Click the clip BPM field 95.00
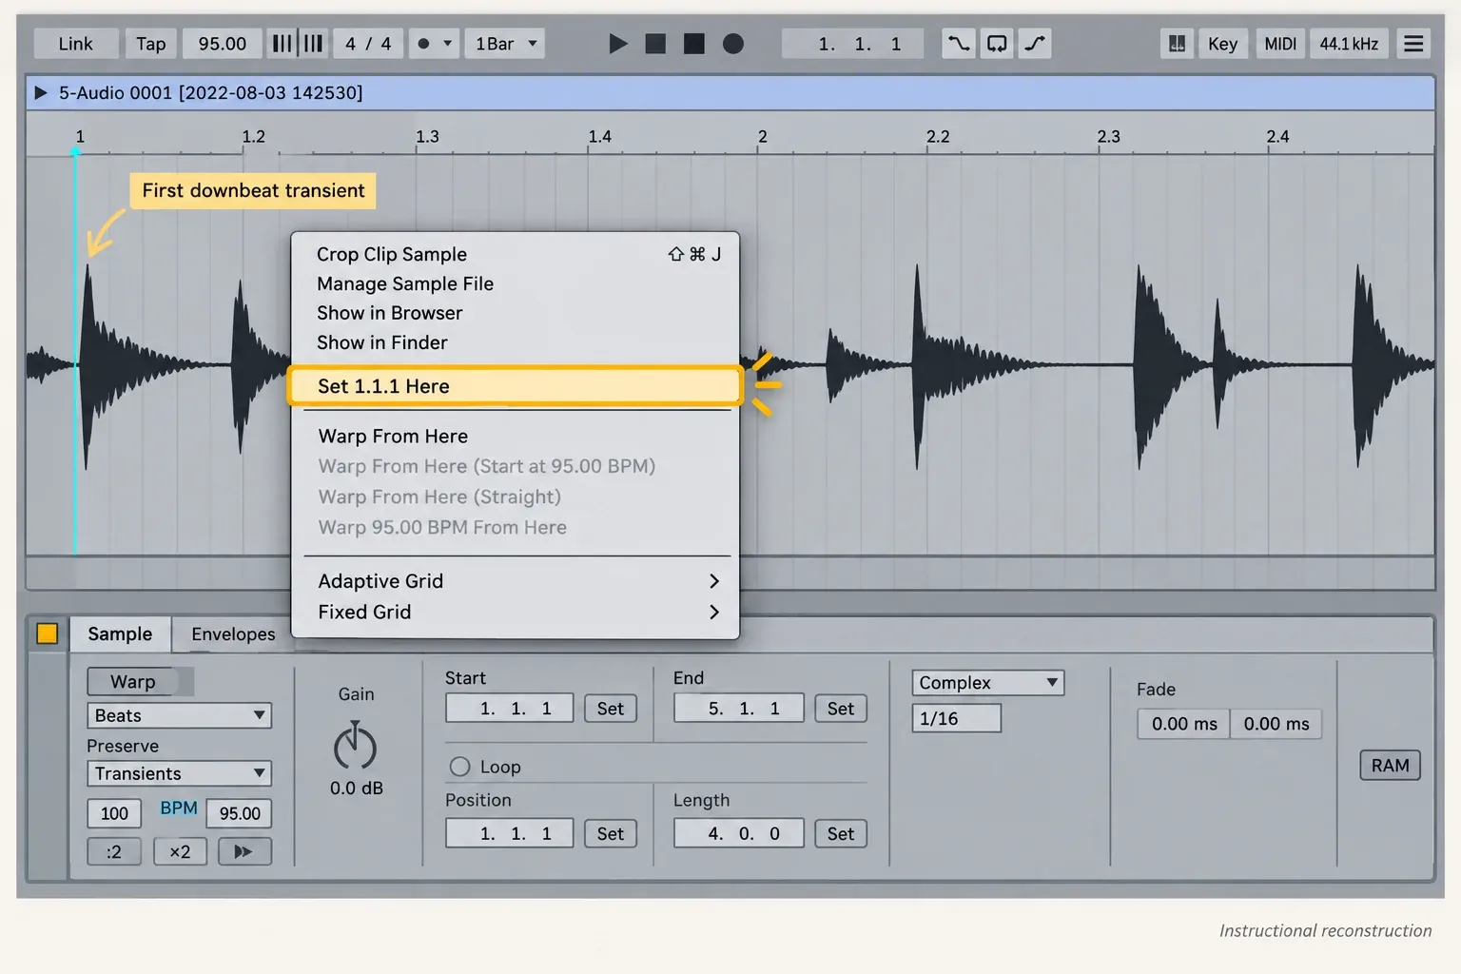This screenshot has height=974, width=1461. tap(239, 813)
